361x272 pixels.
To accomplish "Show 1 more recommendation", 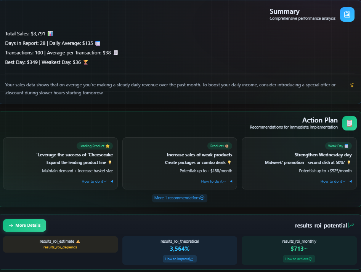I will click(179, 198).
